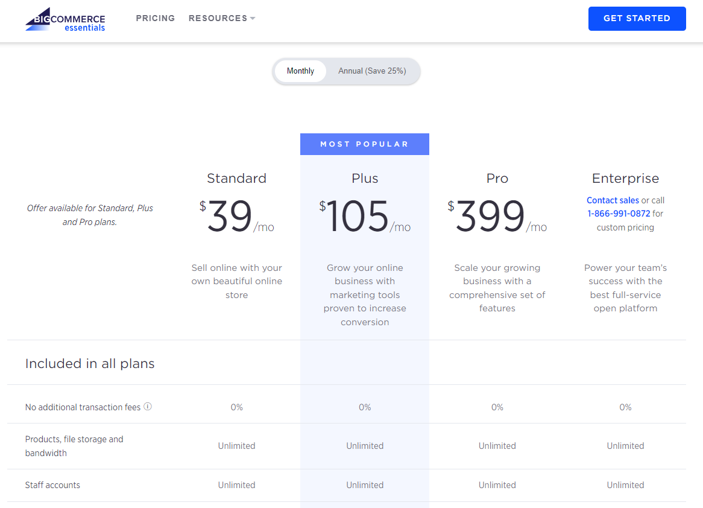Click the info icon beside transaction fees
Image resolution: width=703 pixels, height=508 pixels.
tap(148, 407)
